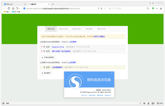This screenshot has width=165, height=106.
Task: Toggle the 过滤增强脚本 enable checkbox
Action: pos(44,67)
